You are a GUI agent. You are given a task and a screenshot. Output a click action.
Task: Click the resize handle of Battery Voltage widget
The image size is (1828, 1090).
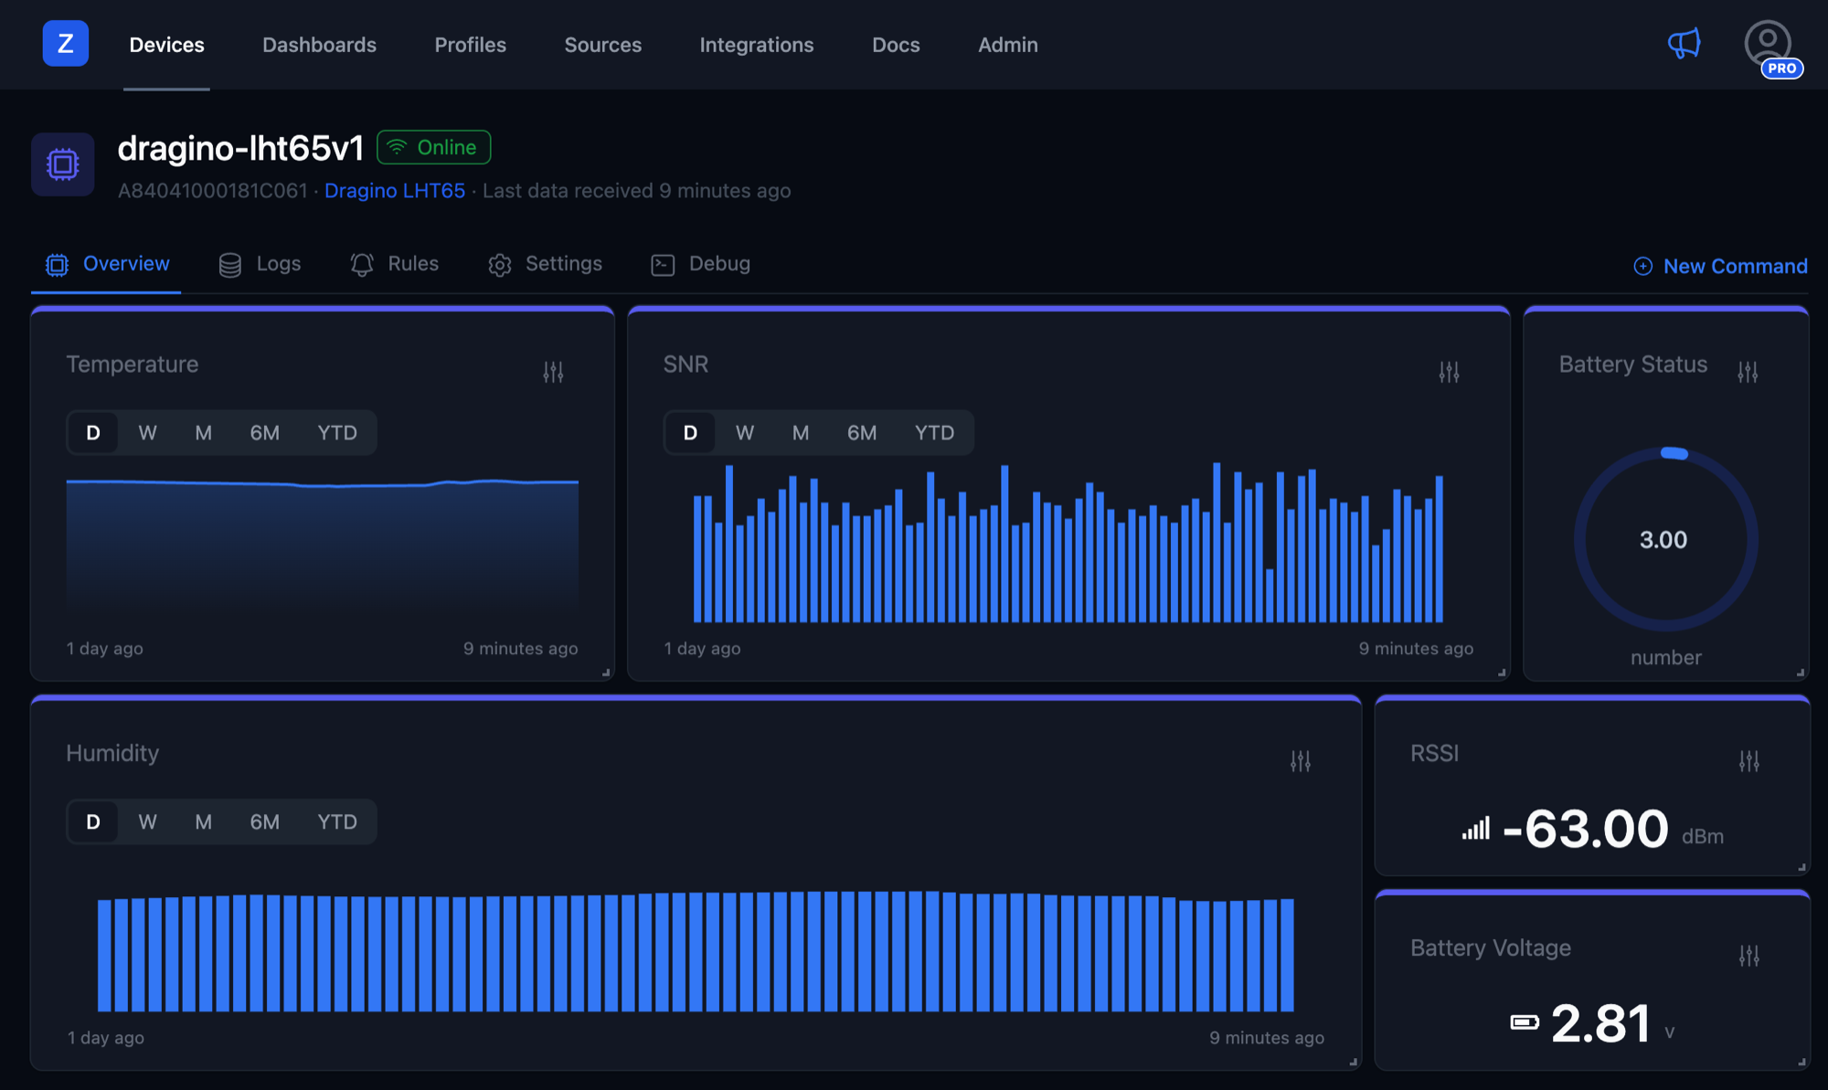(x=1801, y=1062)
